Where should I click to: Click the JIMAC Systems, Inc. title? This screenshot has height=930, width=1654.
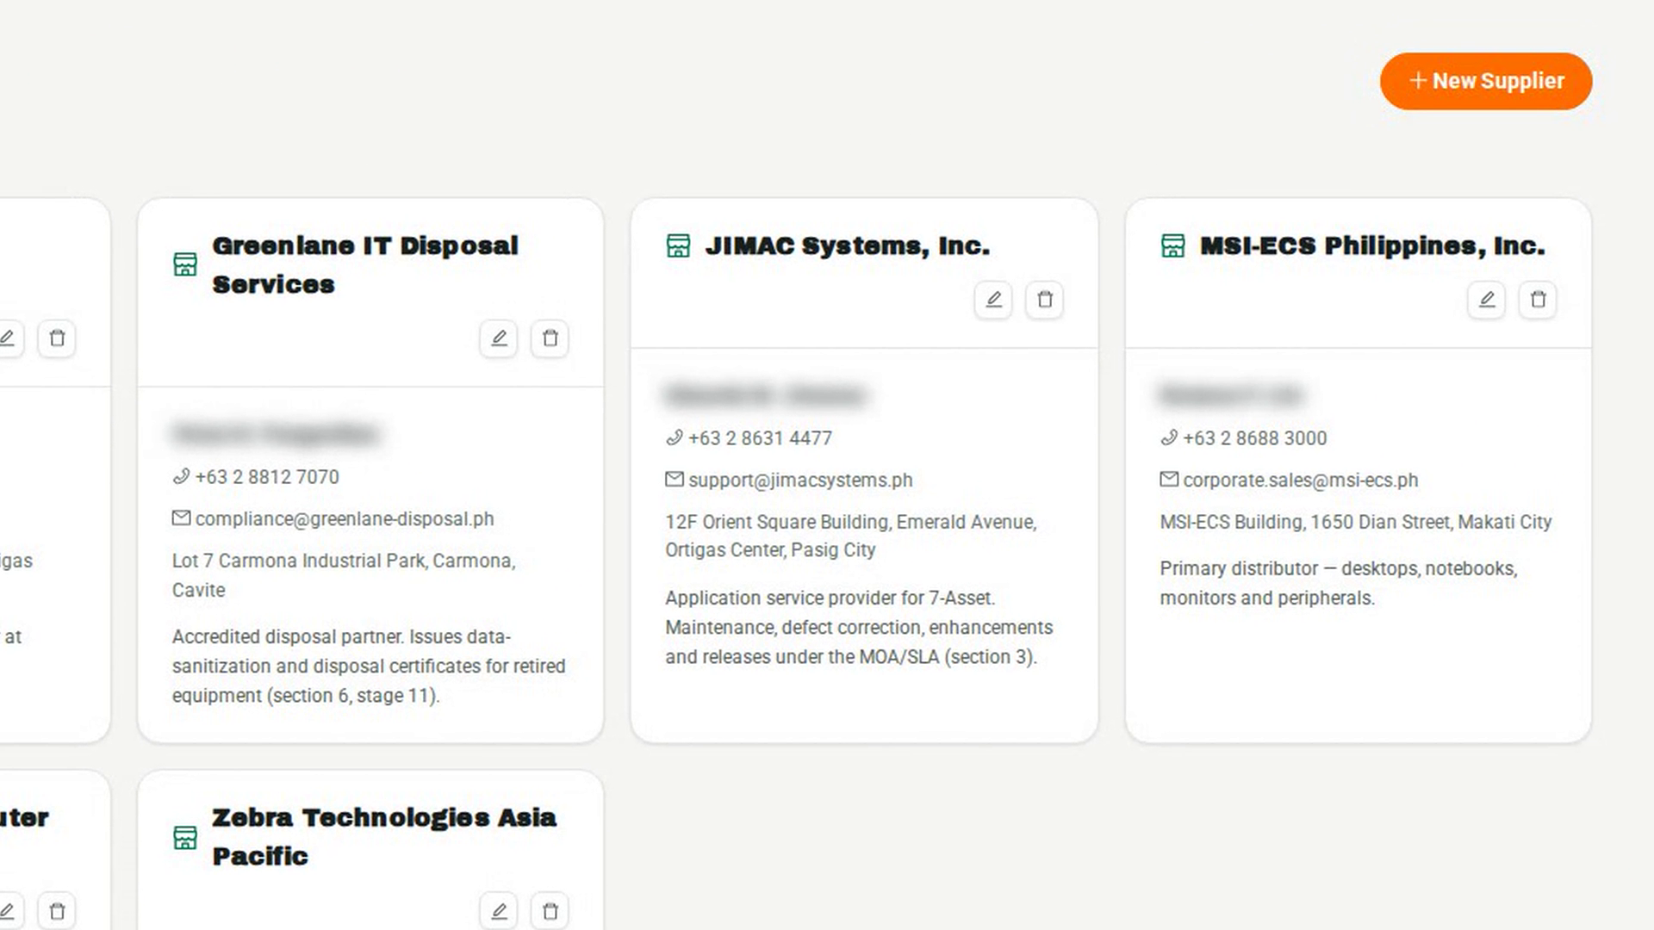tap(848, 245)
